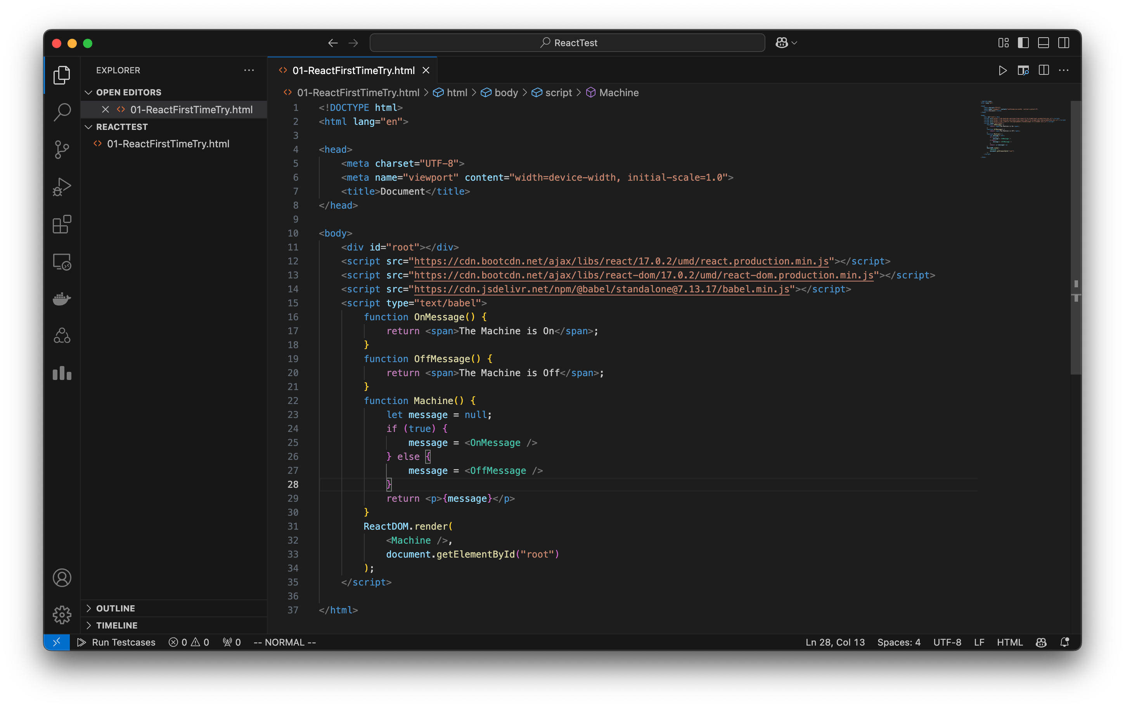Toggle the Secondary Side Bar

1064,43
